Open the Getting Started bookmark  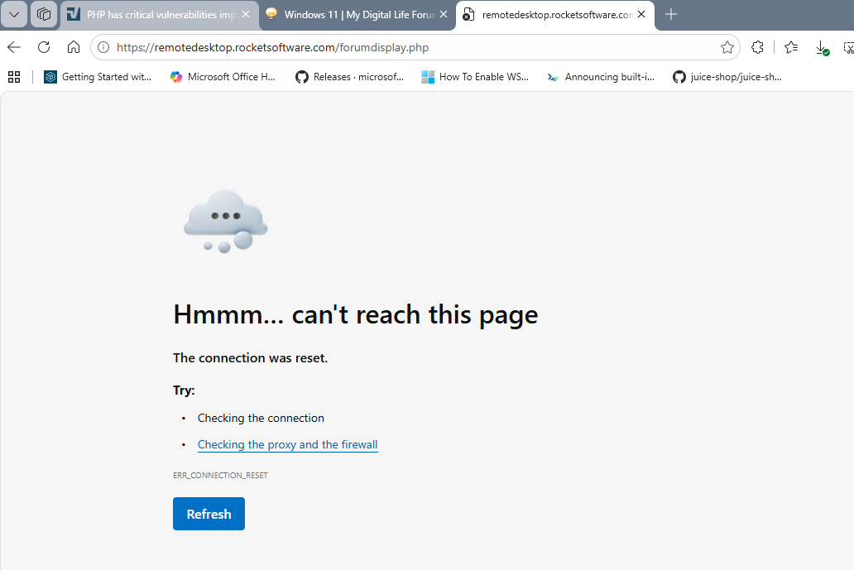pos(98,77)
